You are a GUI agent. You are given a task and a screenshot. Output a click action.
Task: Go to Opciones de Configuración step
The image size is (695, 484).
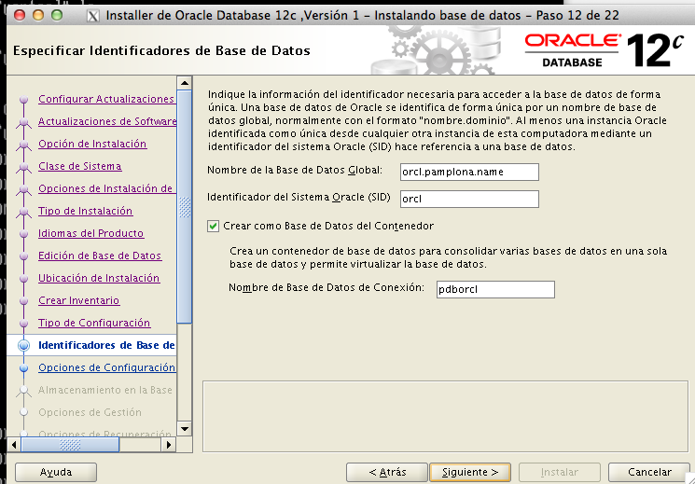click(107, 367)
